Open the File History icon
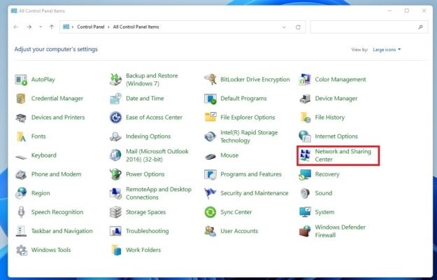This screenshot has height=280, width=437. click(x=305, y=118)
